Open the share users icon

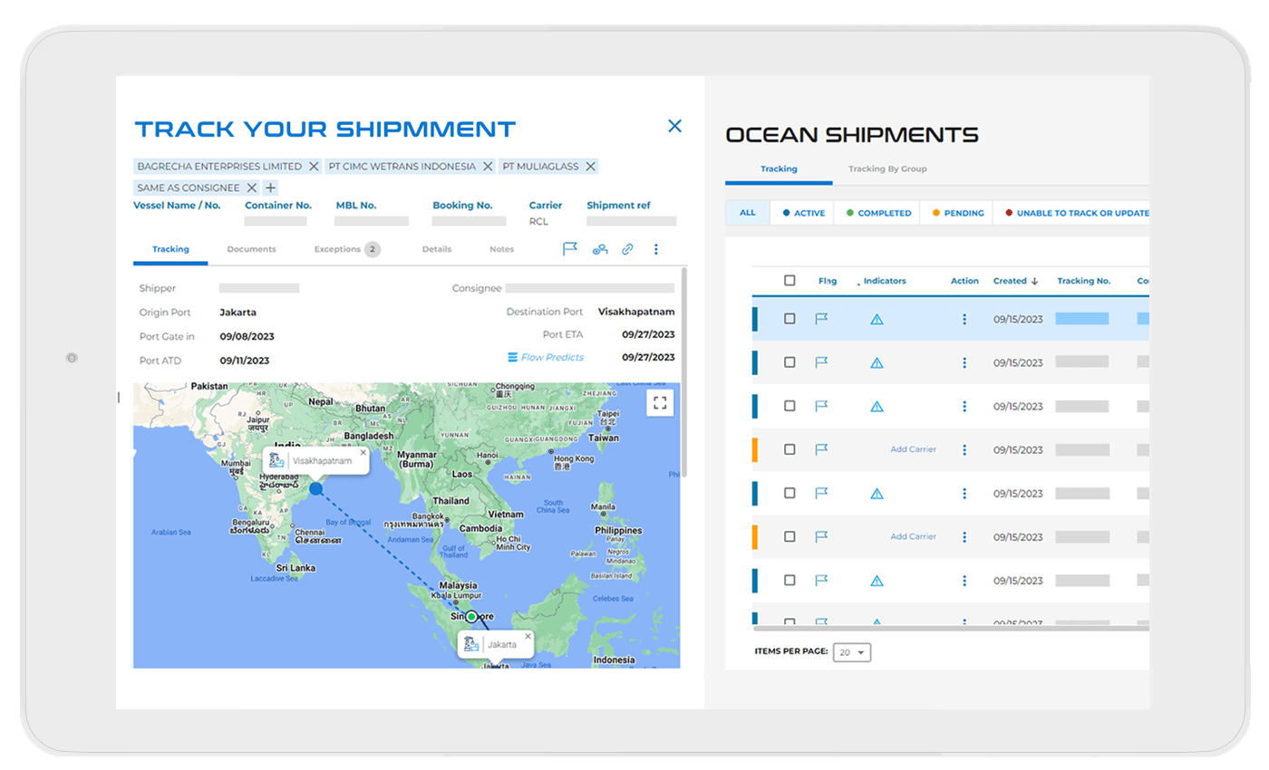(599, 249)
